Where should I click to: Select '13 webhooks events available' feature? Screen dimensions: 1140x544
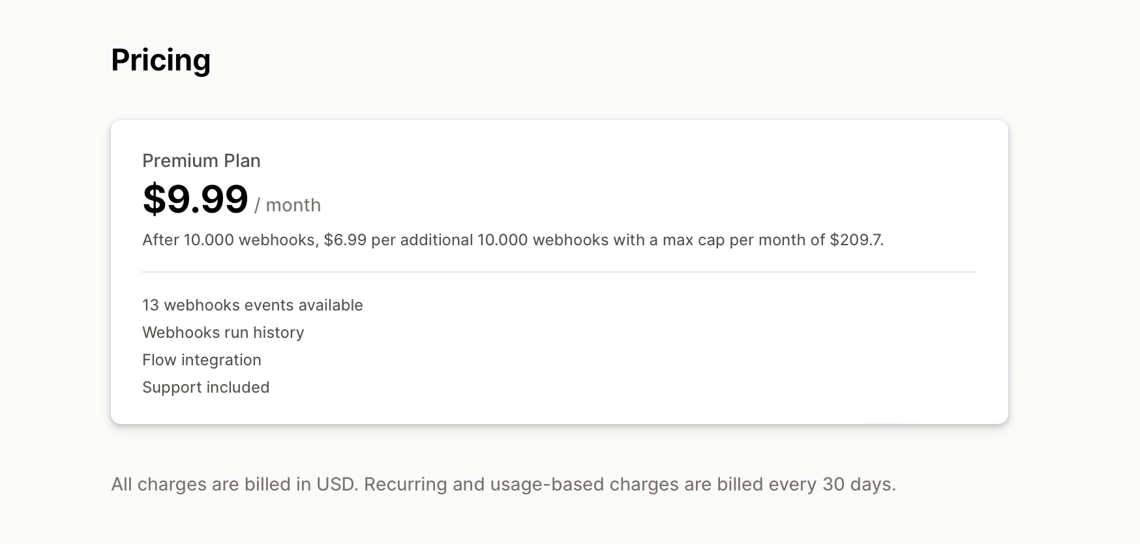pos(252,305)
